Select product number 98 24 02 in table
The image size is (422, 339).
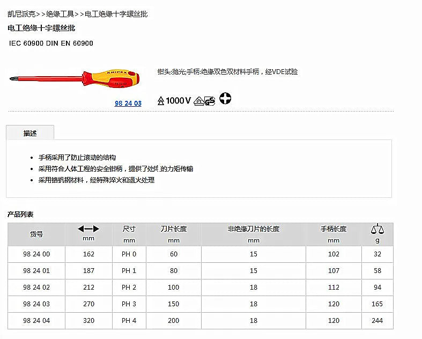[x=36, y=288]
